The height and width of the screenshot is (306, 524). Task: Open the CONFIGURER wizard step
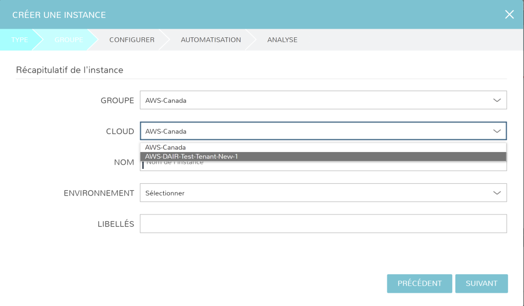click(x=132, y=40)
